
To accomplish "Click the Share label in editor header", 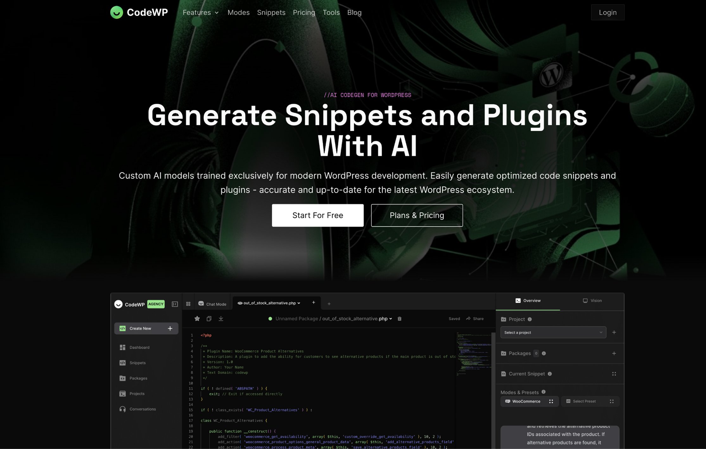I will [x=478, y=319].
